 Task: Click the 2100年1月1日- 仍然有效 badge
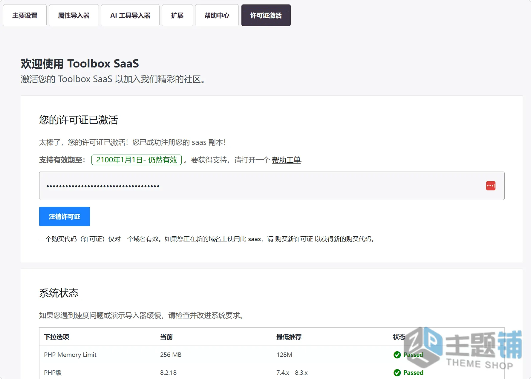click(x=137, y=160)
